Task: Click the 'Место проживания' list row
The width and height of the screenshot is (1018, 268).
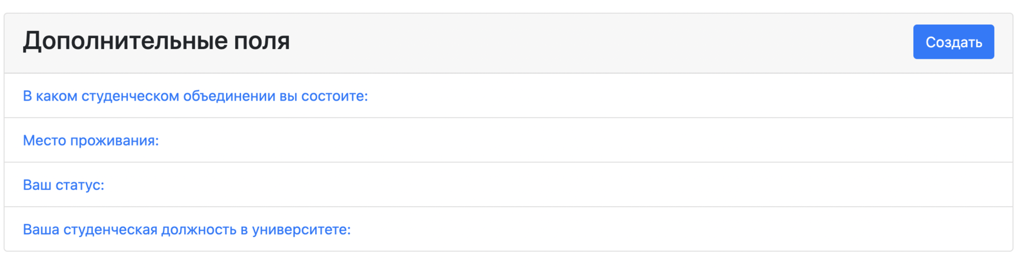Action: [606, 140]
